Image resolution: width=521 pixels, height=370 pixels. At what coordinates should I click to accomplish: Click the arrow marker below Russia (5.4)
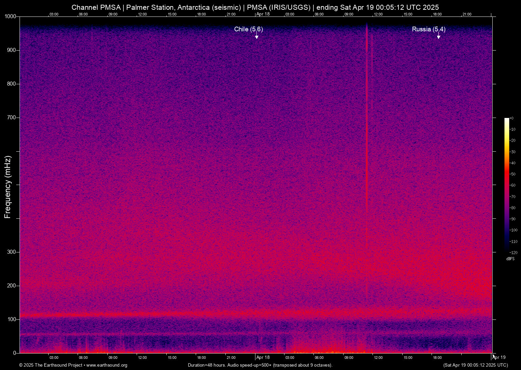pyautogui.click(x=438, y=36)
